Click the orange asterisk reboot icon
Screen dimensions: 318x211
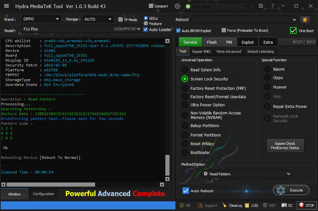(x=305, y=20)
